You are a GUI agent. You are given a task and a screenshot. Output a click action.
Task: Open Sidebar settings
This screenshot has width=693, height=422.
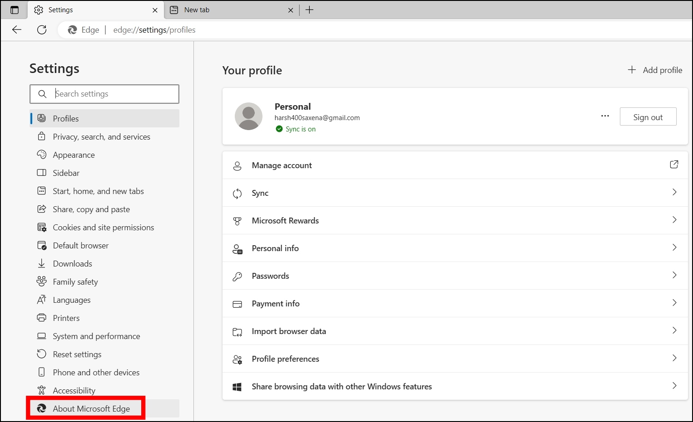coord(104,173)
